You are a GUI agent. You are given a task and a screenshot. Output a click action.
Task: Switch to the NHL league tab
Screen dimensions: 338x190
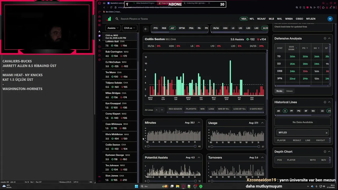point(280,19)
